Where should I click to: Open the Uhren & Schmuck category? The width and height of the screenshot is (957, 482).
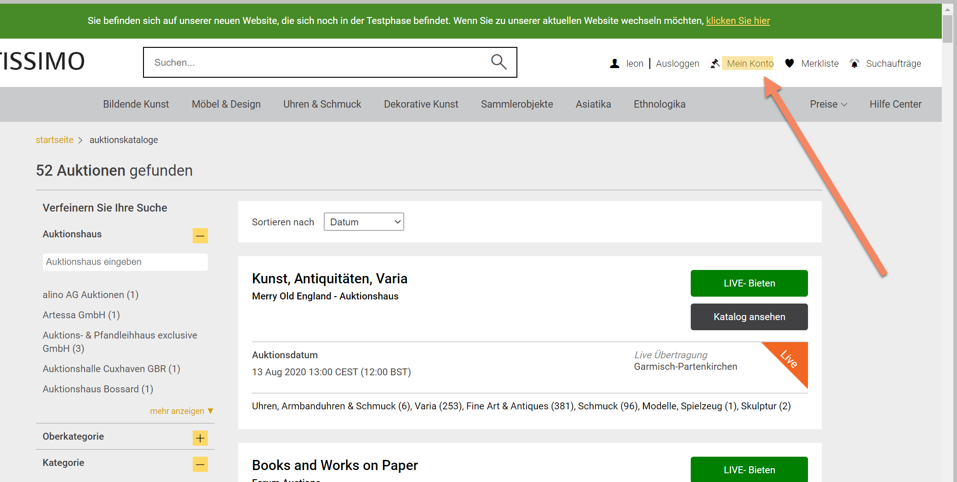(322, 104)
